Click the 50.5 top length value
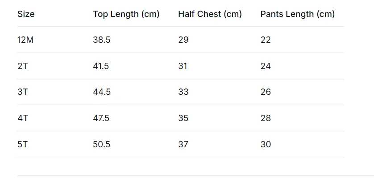The width and height of the screenshot is (374, 178). click(102, 144)
